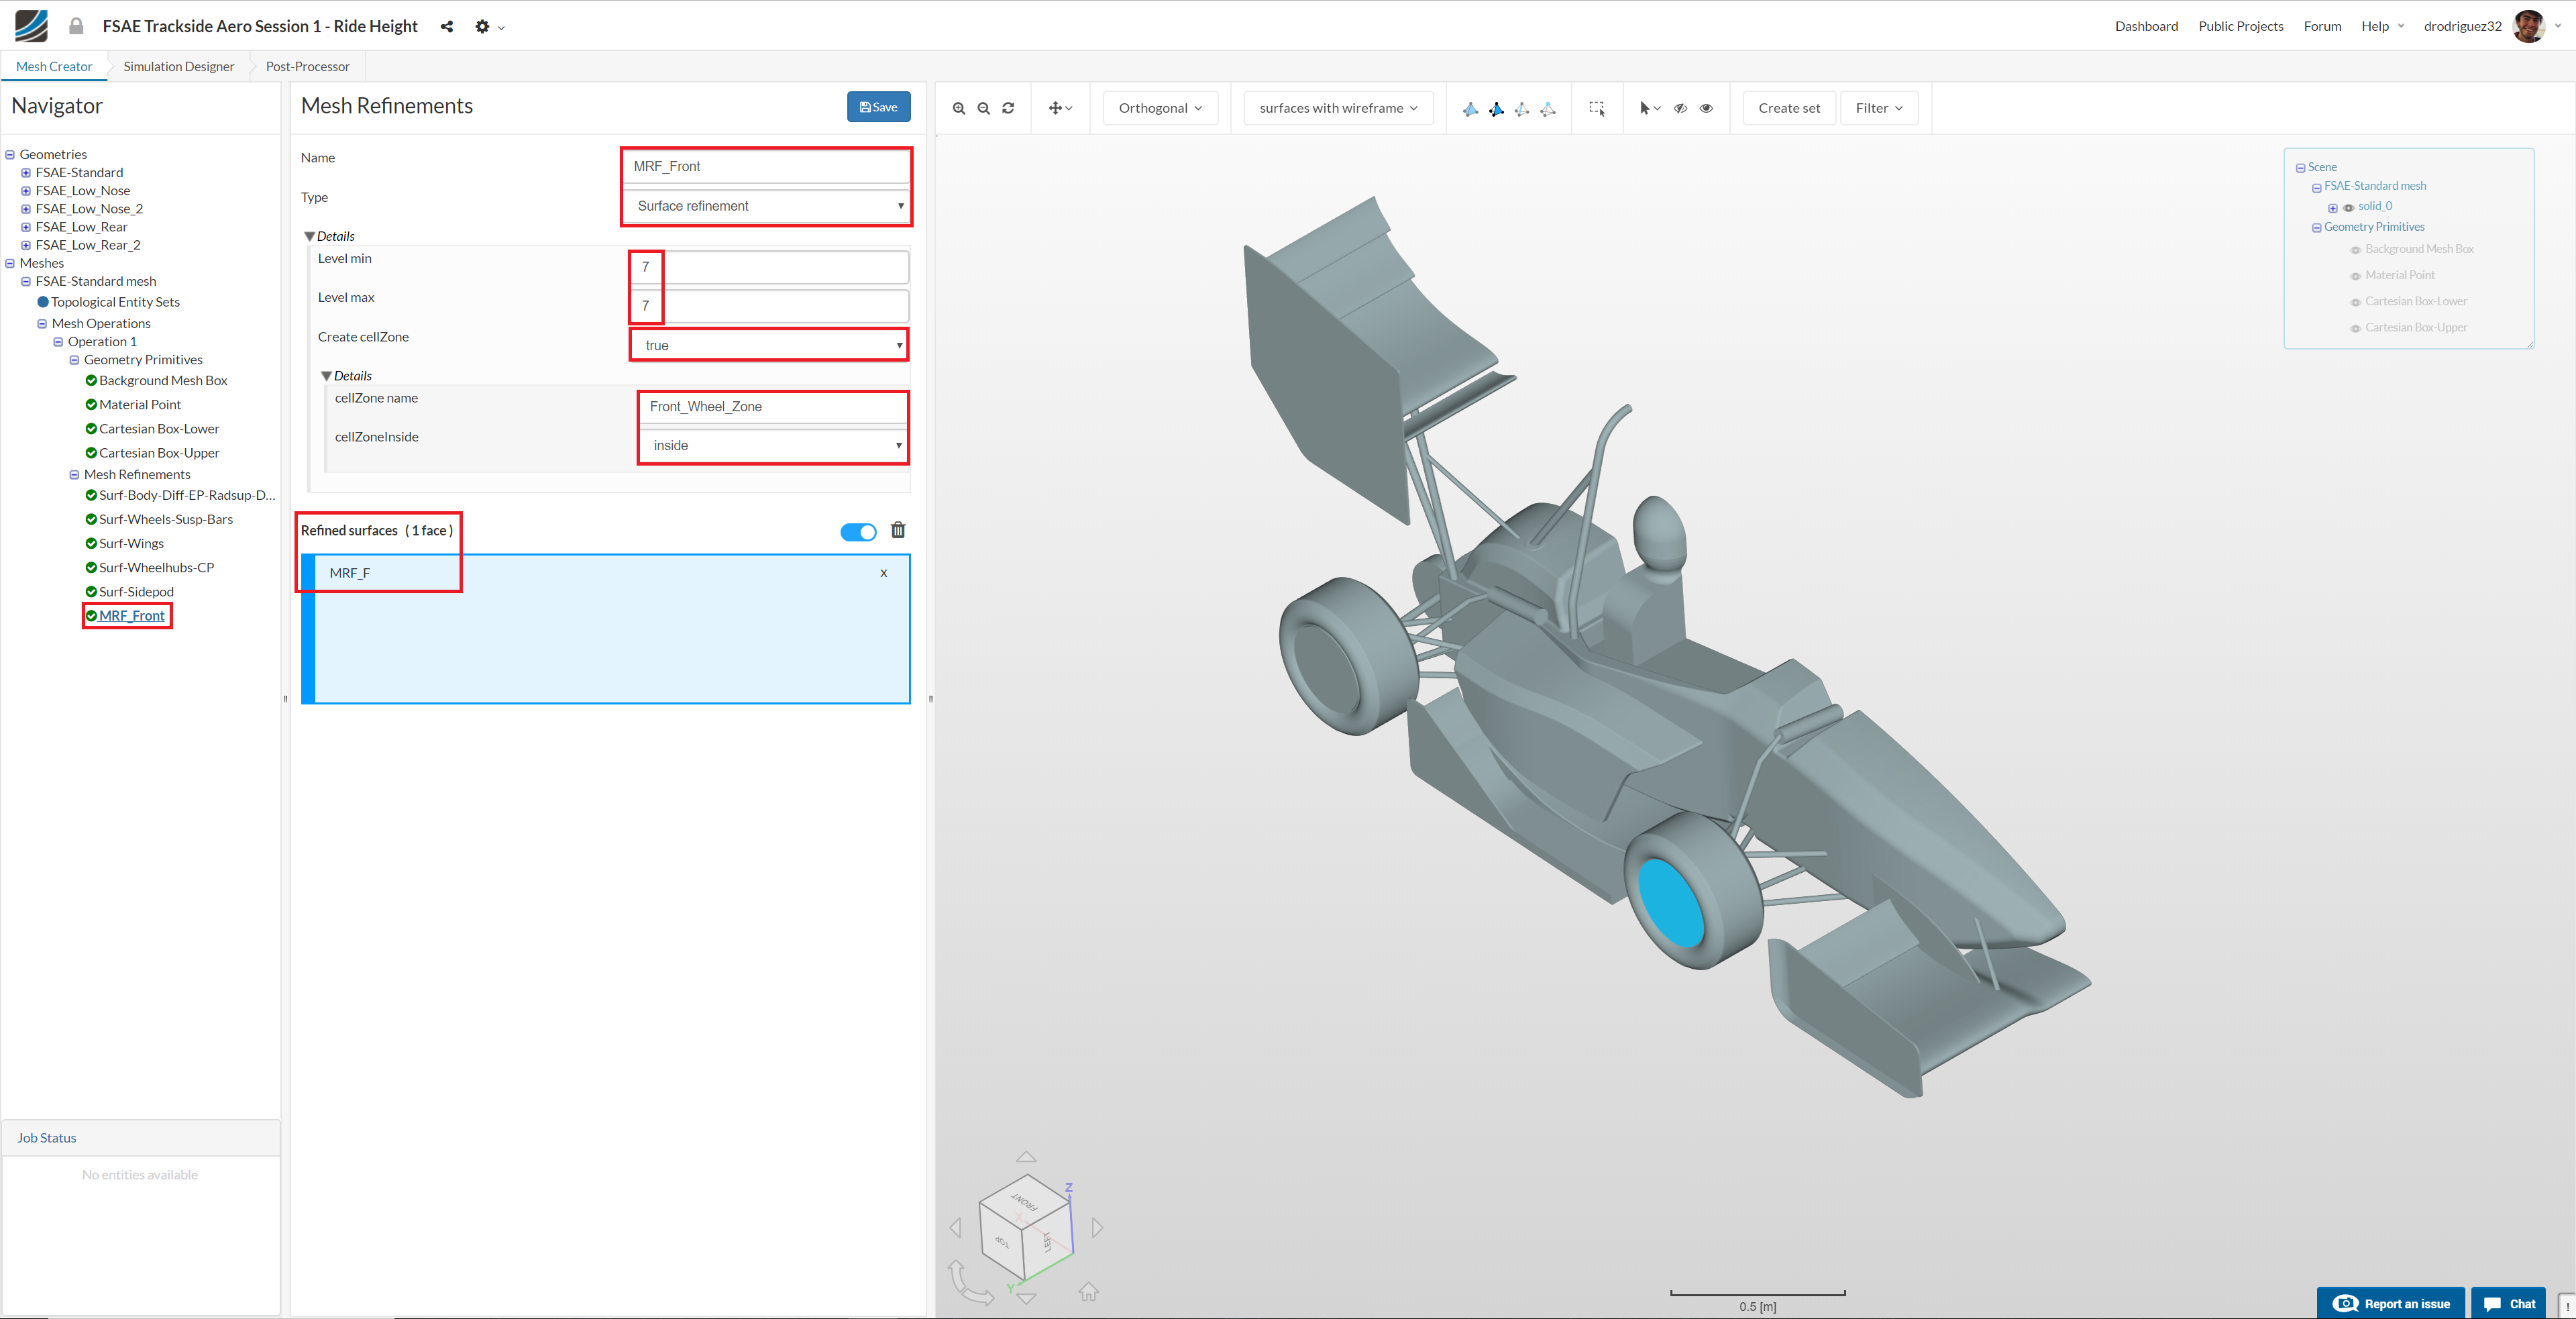Image resolution: width=2576 pixels, height=1319 pixels.
Task: Click the zoom in magnifier icon
Action: (958, 108)
